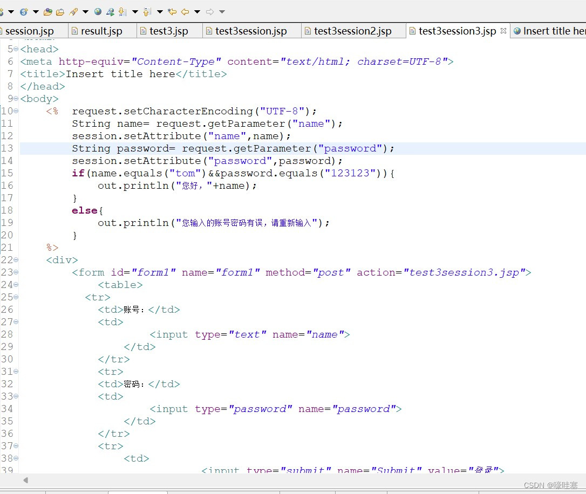Collapse the table fold on line 24

coord(16,285)
